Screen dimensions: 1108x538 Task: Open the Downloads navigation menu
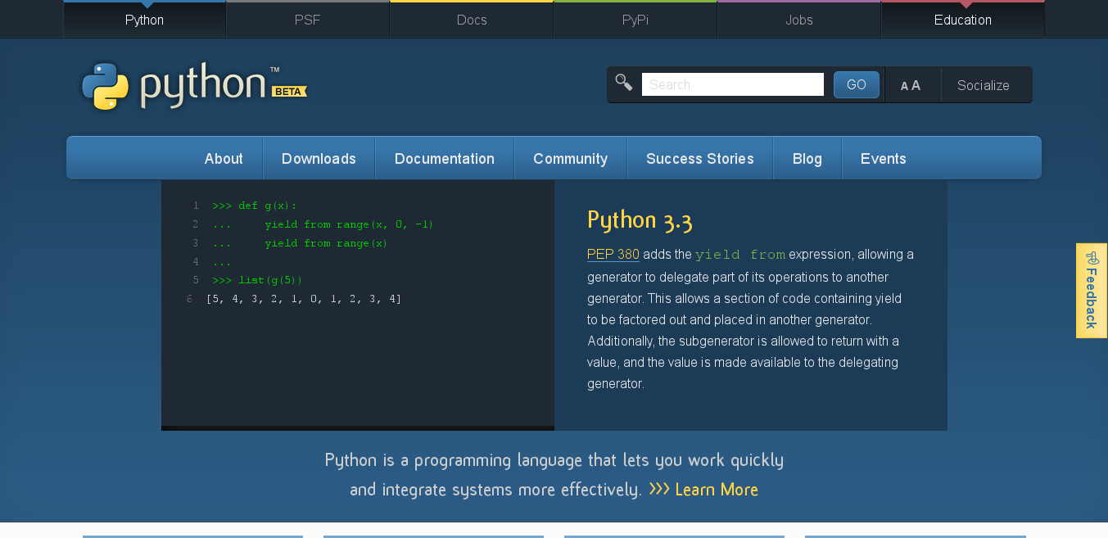click(319, 159)
